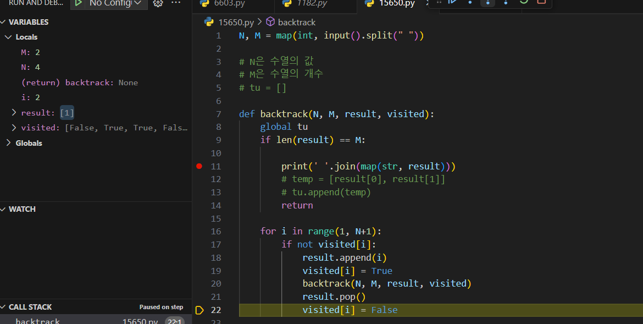Click the yellow current-line arrow at line 22

[x=199, y=310]
